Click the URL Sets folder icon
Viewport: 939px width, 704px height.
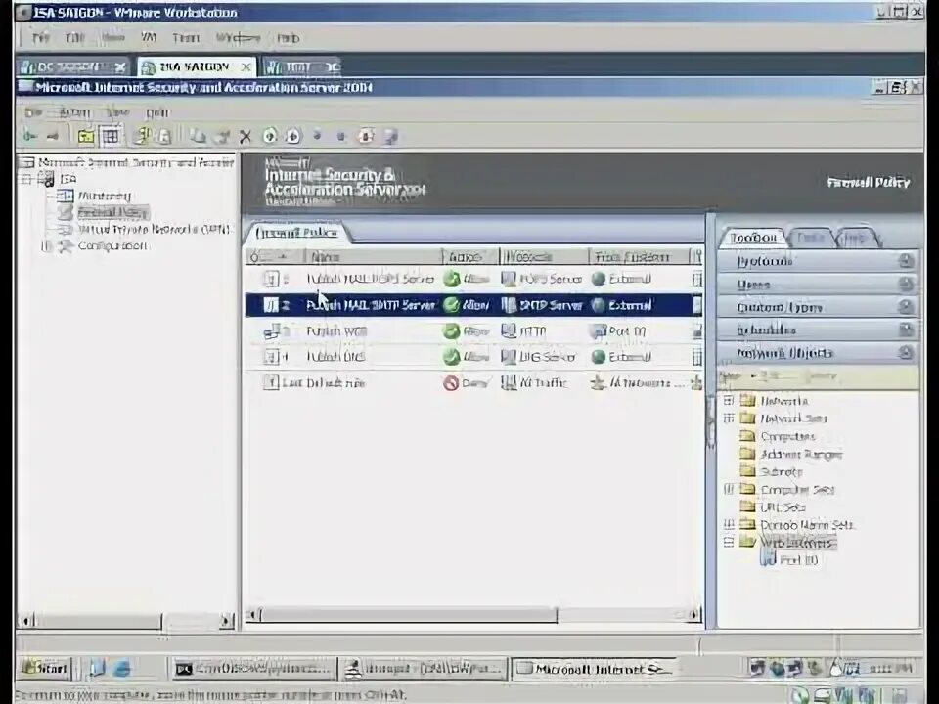click(747, 506)
